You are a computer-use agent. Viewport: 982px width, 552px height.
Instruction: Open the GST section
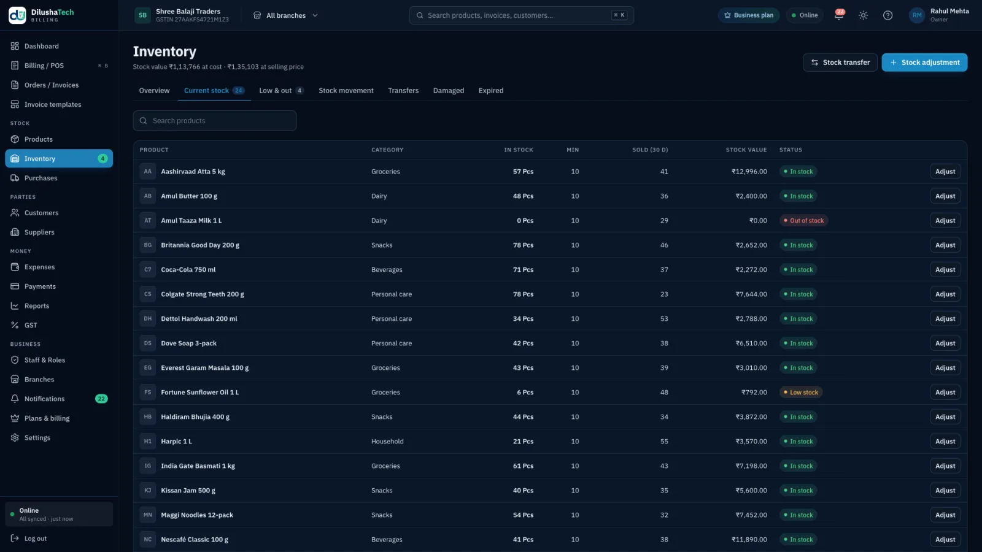59,325
